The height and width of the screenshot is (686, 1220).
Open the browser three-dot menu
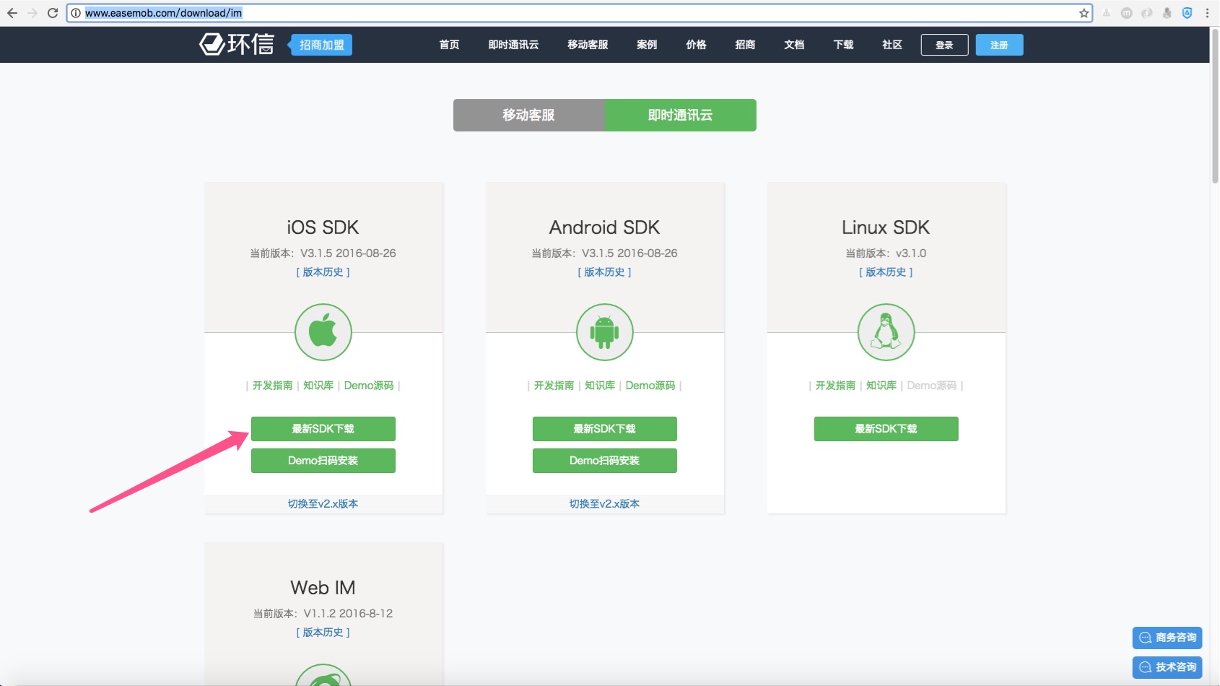(1207, 13)
